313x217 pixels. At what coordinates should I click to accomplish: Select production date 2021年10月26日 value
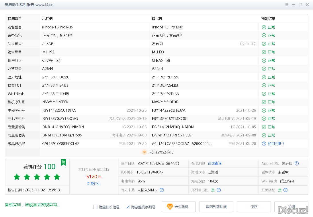click(x=158, y=163)
